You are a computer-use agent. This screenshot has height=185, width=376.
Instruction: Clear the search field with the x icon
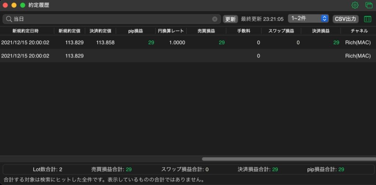[215, 19]
